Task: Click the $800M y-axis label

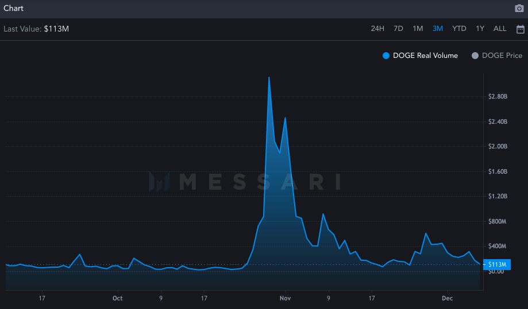Action: point(497,221)
